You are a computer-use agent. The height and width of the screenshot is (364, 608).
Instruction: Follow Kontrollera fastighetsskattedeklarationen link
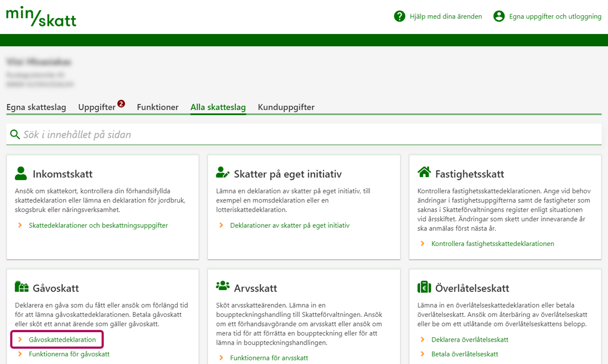492,244
